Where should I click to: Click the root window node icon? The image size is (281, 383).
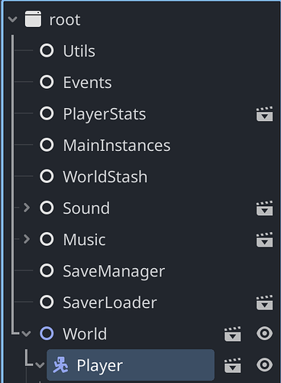[33, 18]
